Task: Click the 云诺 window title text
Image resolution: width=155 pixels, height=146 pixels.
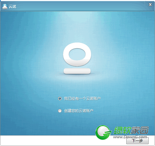Action: 13,7
